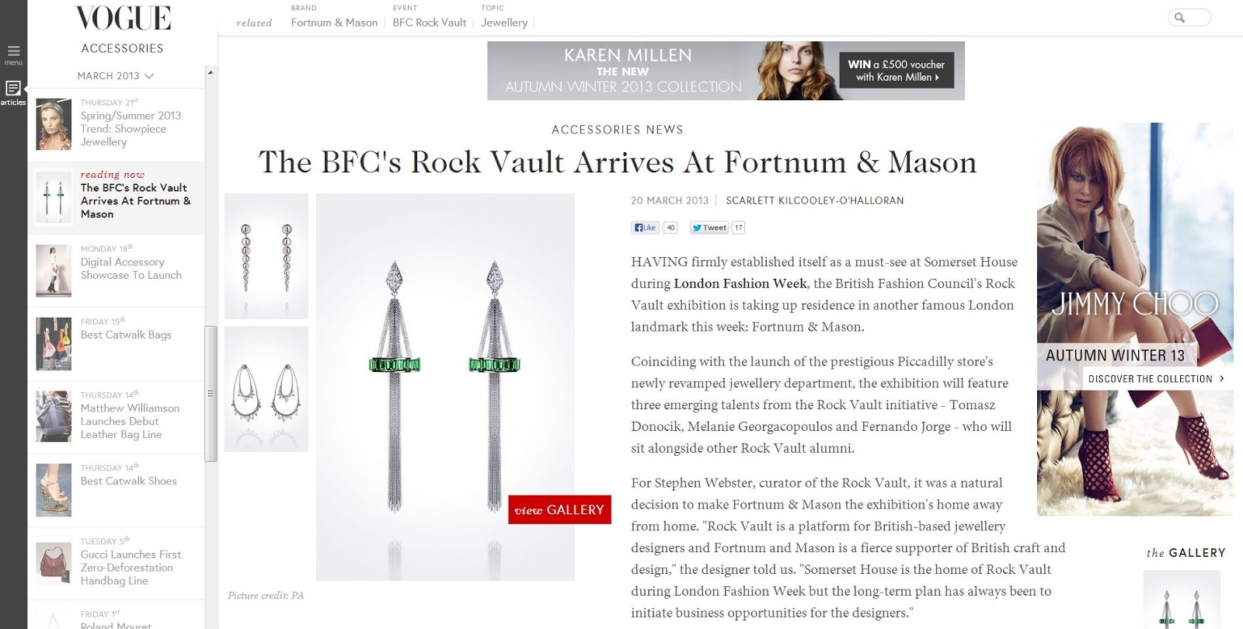This screenshot has width=1243, height=629.
Task: Select the hoop earrings thumbnail
Action: pyautogui.click(x=266, y=389)
